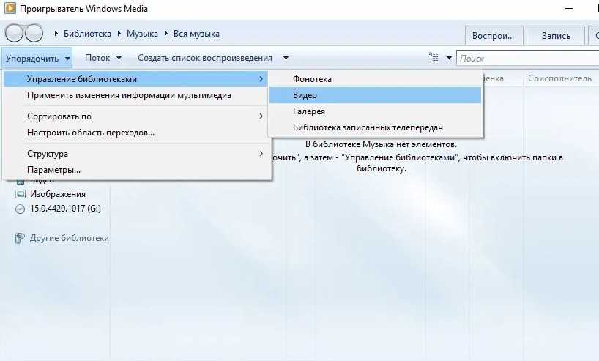Open Параметры... from the menu

point(53,170)
